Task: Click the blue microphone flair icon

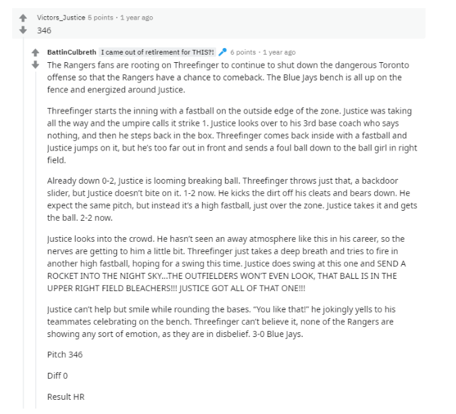Action: tap(222, 52)
